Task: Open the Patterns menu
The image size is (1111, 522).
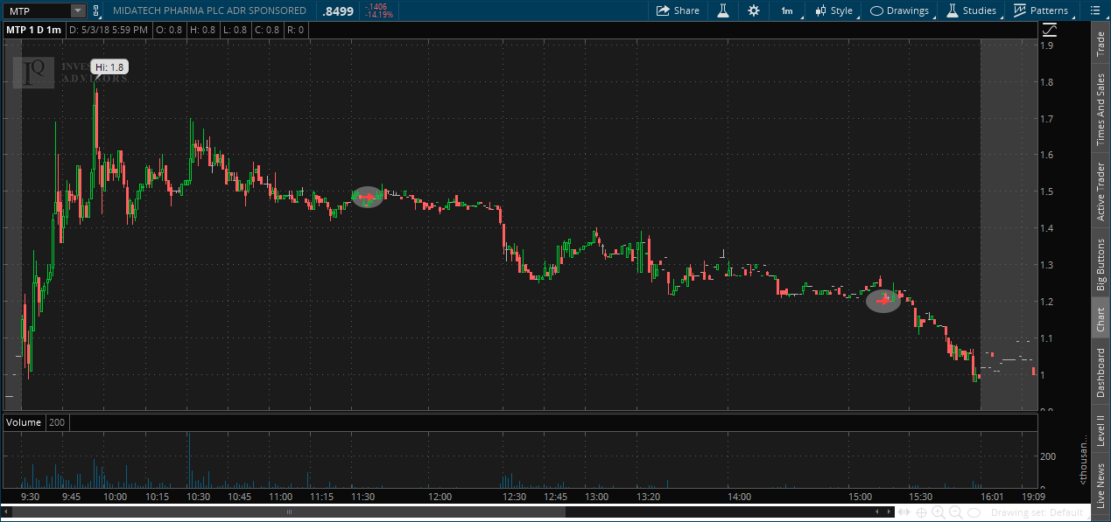Action: (x=1041, y=10)
